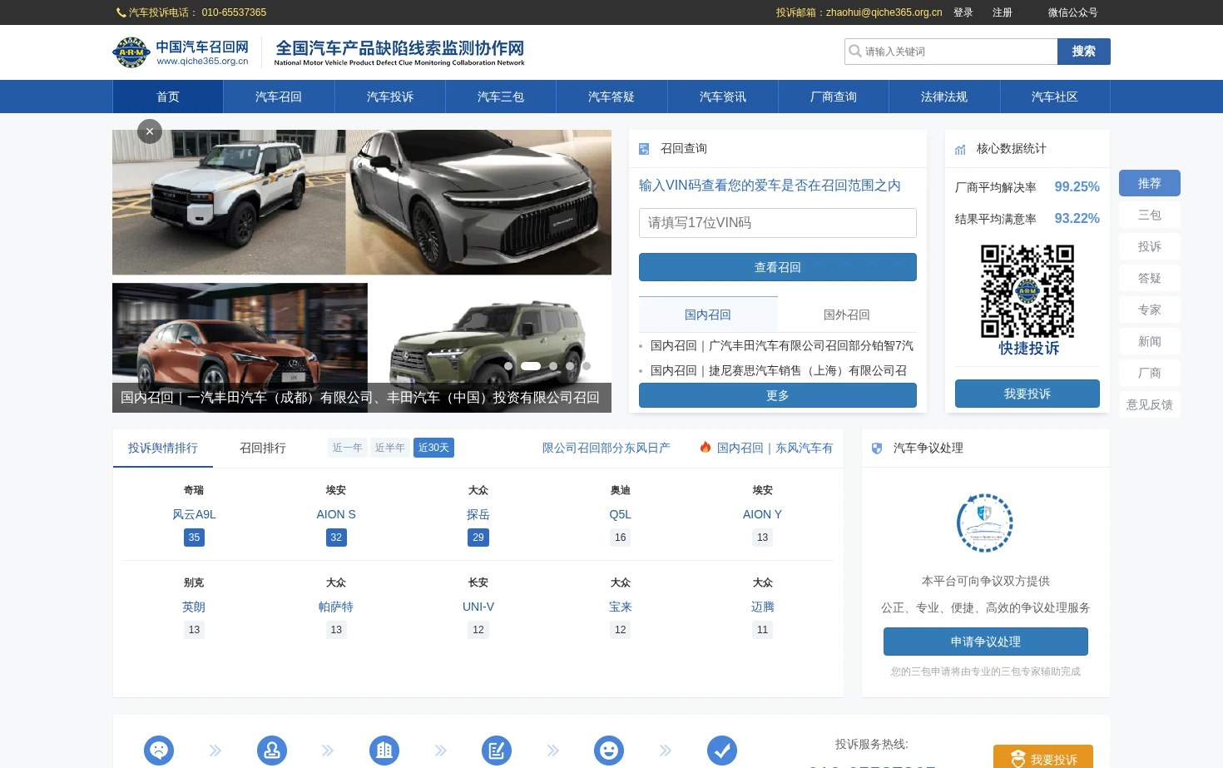Click the 搜索 button
Viewport: 1223px width, 768px height.
(x=1084, y=52)
